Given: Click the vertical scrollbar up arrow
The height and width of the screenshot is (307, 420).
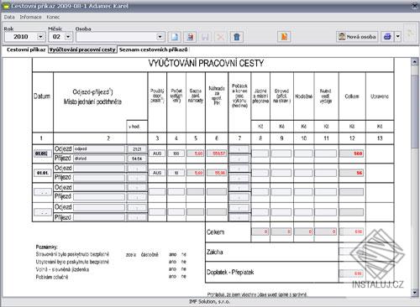Looking at the screenshot, I should coord(415,62).
